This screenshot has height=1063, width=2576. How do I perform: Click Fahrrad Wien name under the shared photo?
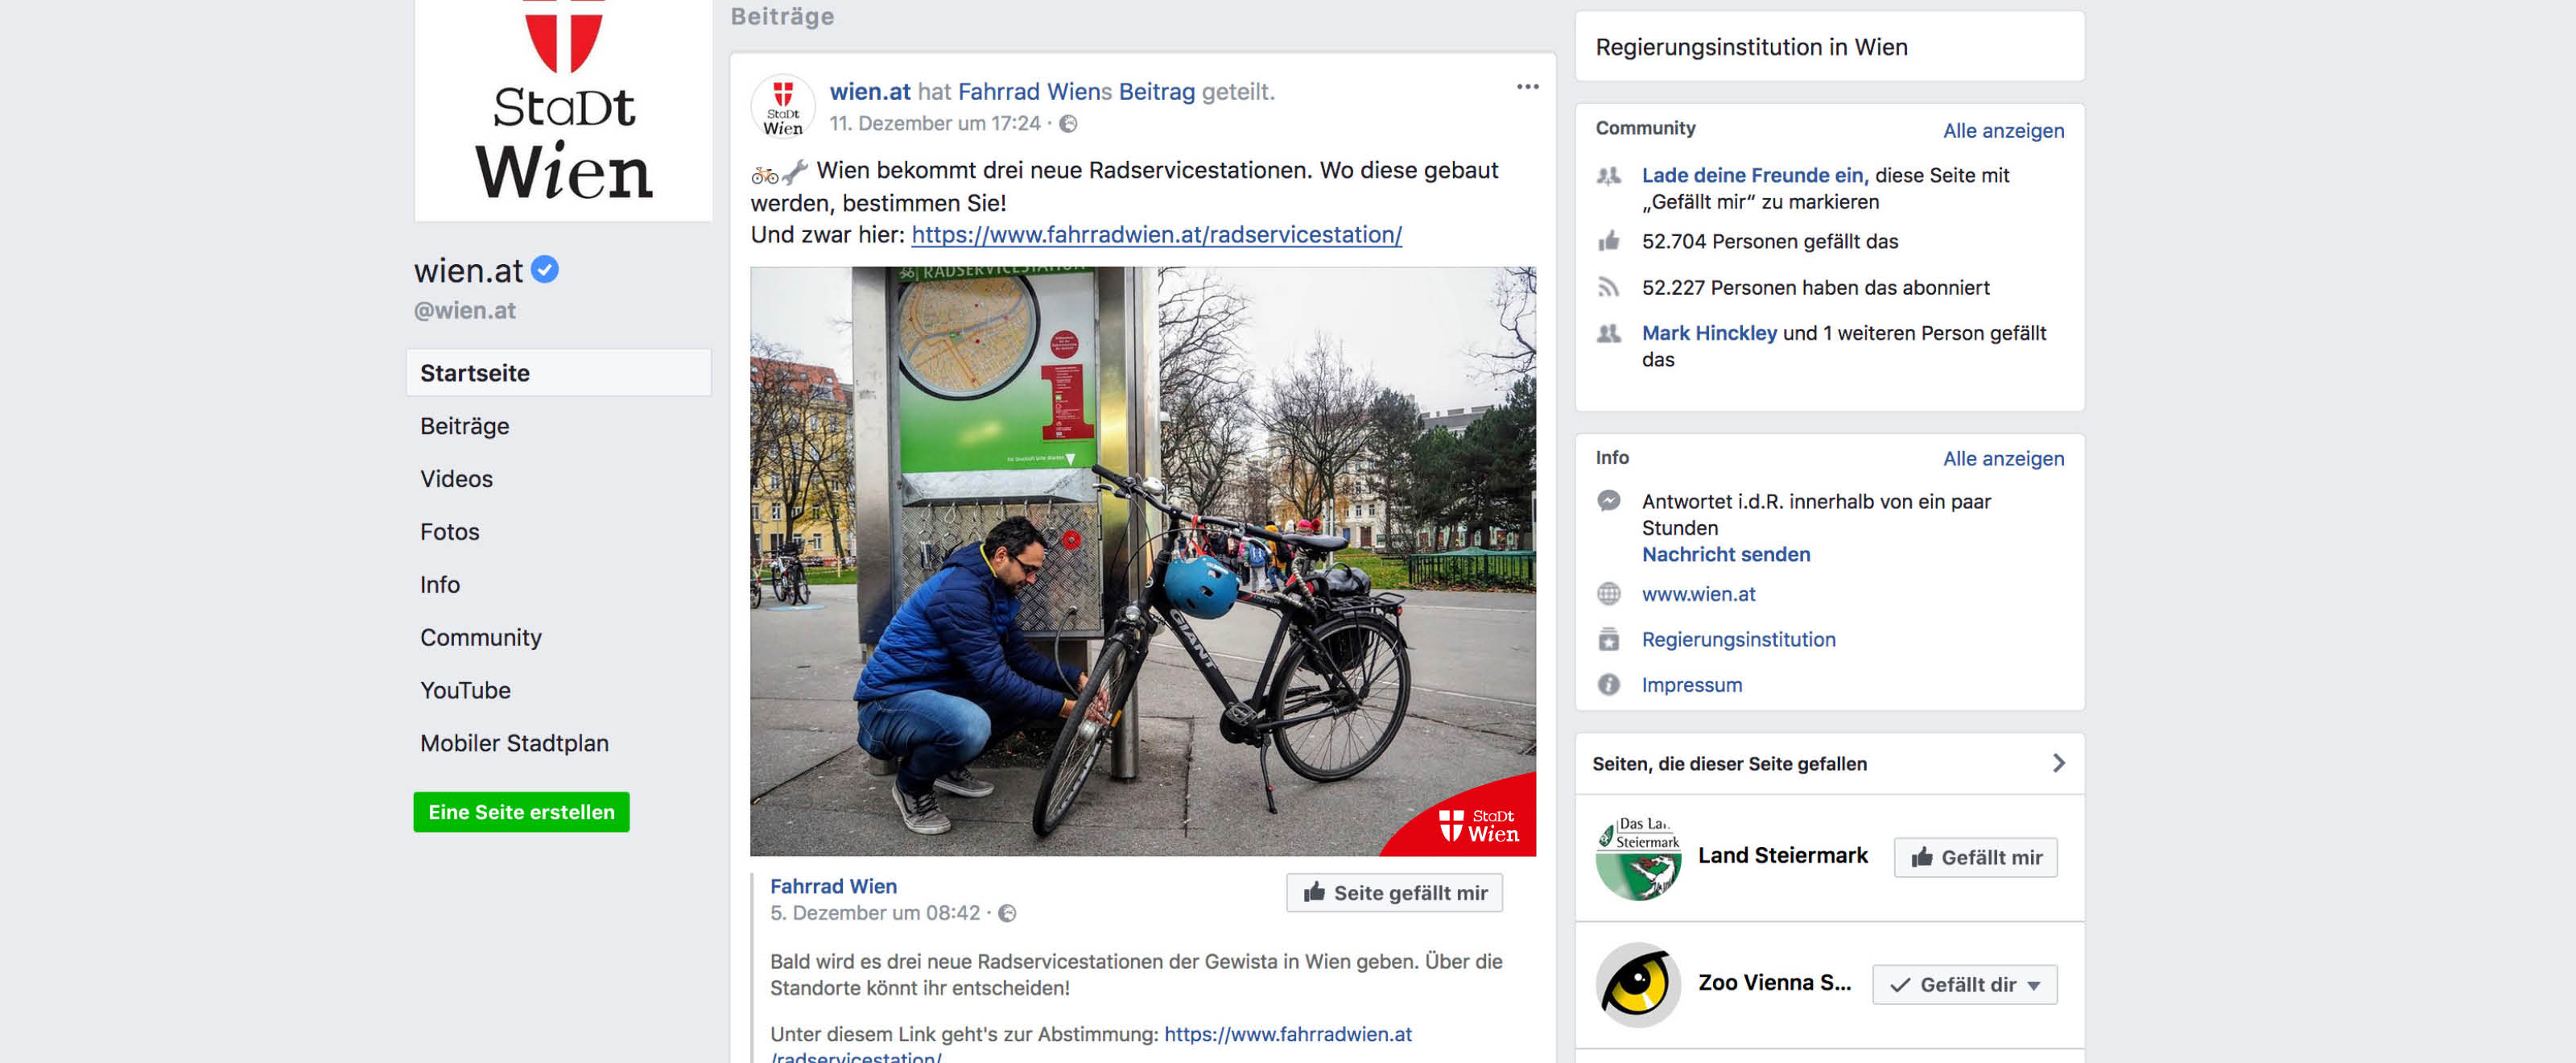[833, 886]
